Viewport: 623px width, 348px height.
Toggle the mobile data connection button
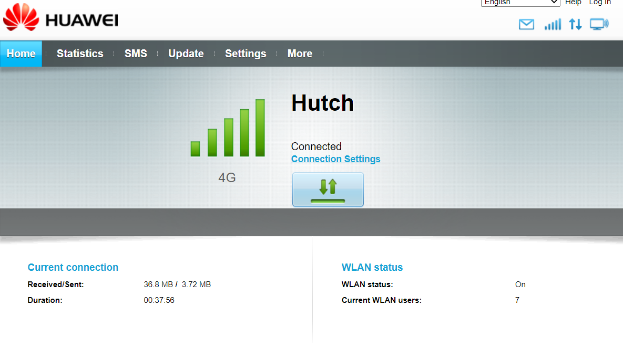328,189
